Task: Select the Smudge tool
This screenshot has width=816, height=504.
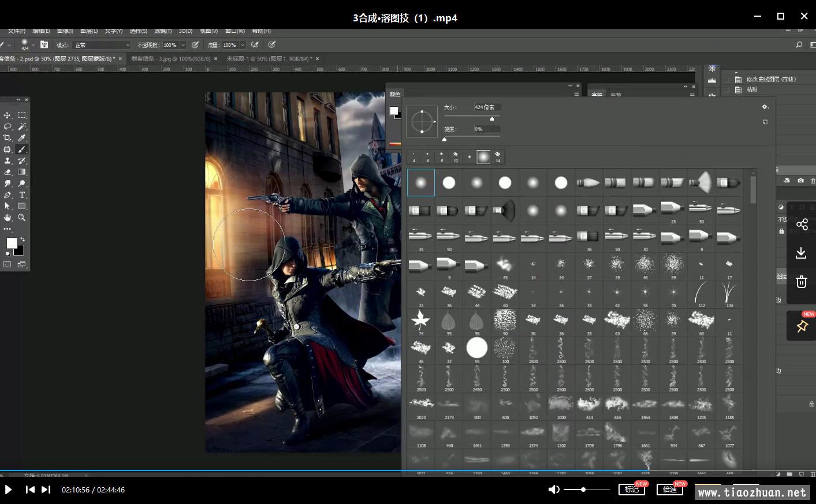Action: pos(8,184)
